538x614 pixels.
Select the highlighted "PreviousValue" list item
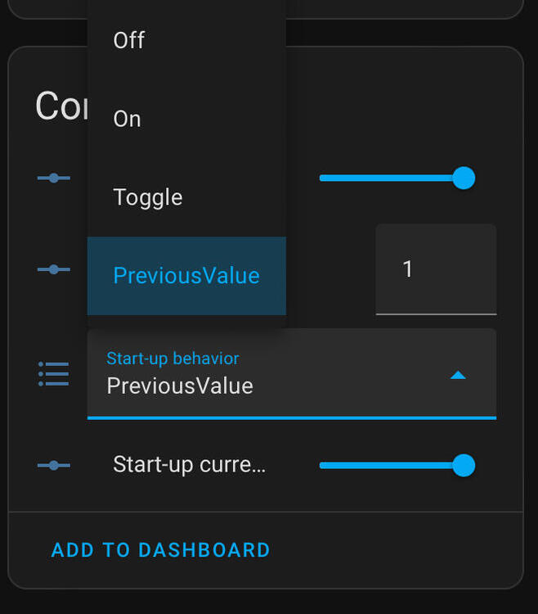point(186,276)
